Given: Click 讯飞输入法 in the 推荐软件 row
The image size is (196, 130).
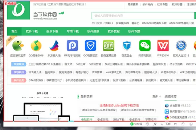Looking at the screenshot, I should point(35,72).
